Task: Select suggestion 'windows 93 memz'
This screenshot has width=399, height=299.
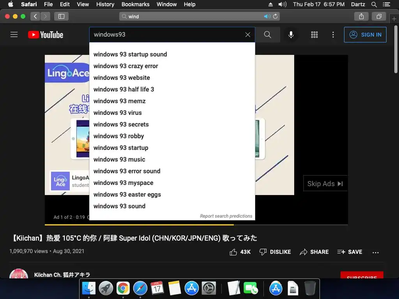Action: pos(172,101)
